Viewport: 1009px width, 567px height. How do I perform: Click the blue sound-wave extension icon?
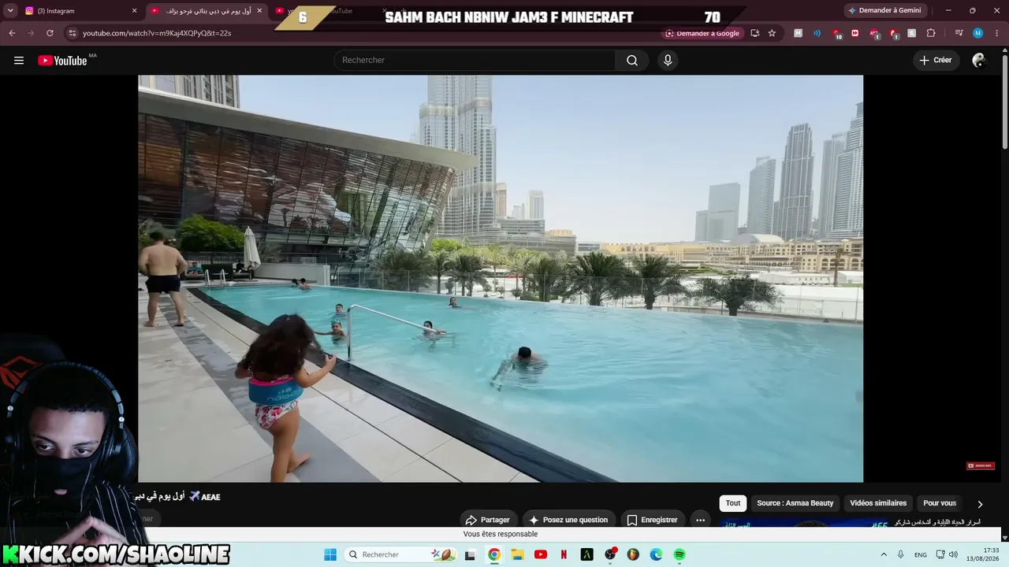click(x=817, y=33)
